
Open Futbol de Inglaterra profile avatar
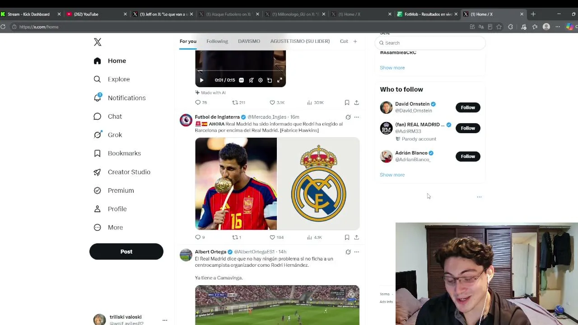tap(186, 120)
